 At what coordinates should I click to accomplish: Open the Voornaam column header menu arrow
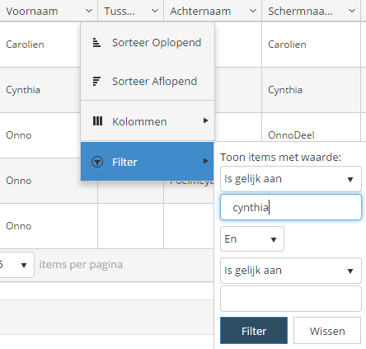click(89, 11)
